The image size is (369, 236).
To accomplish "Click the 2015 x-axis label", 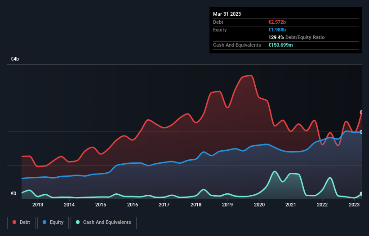I will click(x=101, y=205).
